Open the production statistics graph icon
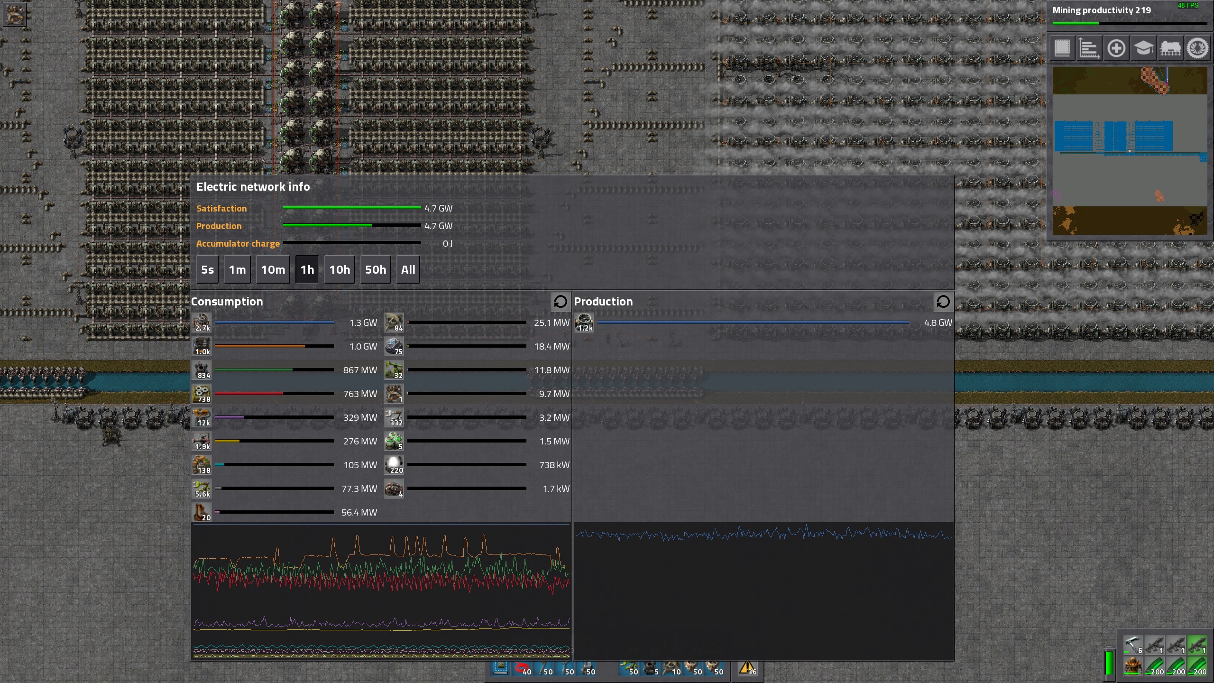 click(1089, 48)
